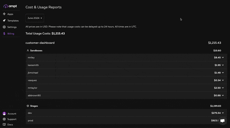Click the Stages icon beside heading

tap(28, 106)
